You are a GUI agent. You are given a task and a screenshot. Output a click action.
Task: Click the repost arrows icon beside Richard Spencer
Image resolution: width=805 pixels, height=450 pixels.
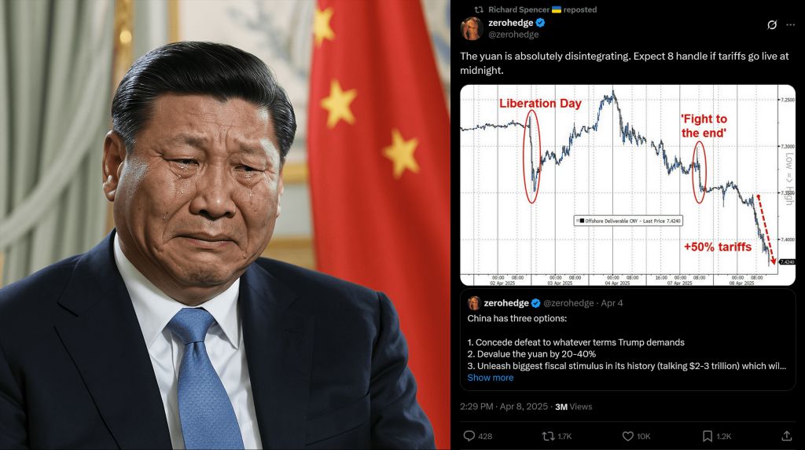(479, 9)
